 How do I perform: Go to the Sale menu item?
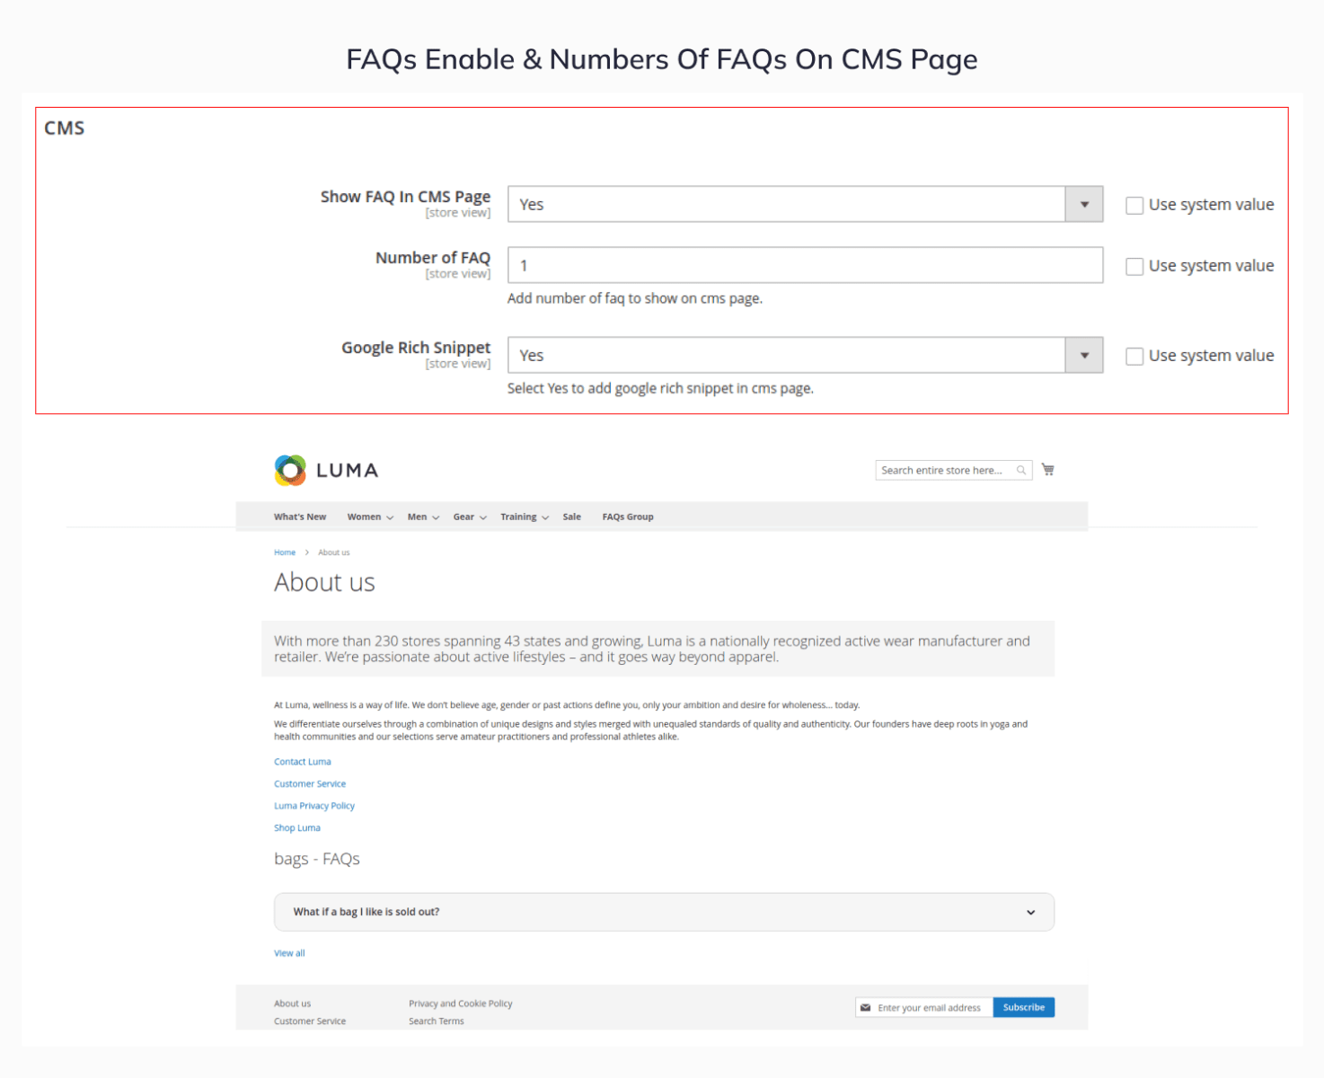pyautogui.click(x=572, y=517)
